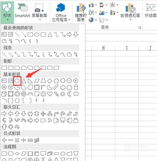Choose the cylinder (can) shape
The width and height of the screenshot is (157, 161).
point(76,87)
